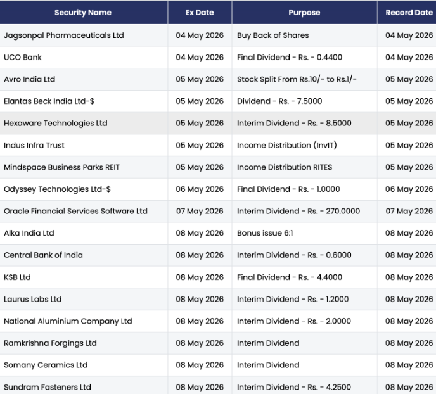Click Interim Dividend Rs. 4.2500 purpose
The height and width of the screenshot is (394, 436).
(x=294, y=387)
